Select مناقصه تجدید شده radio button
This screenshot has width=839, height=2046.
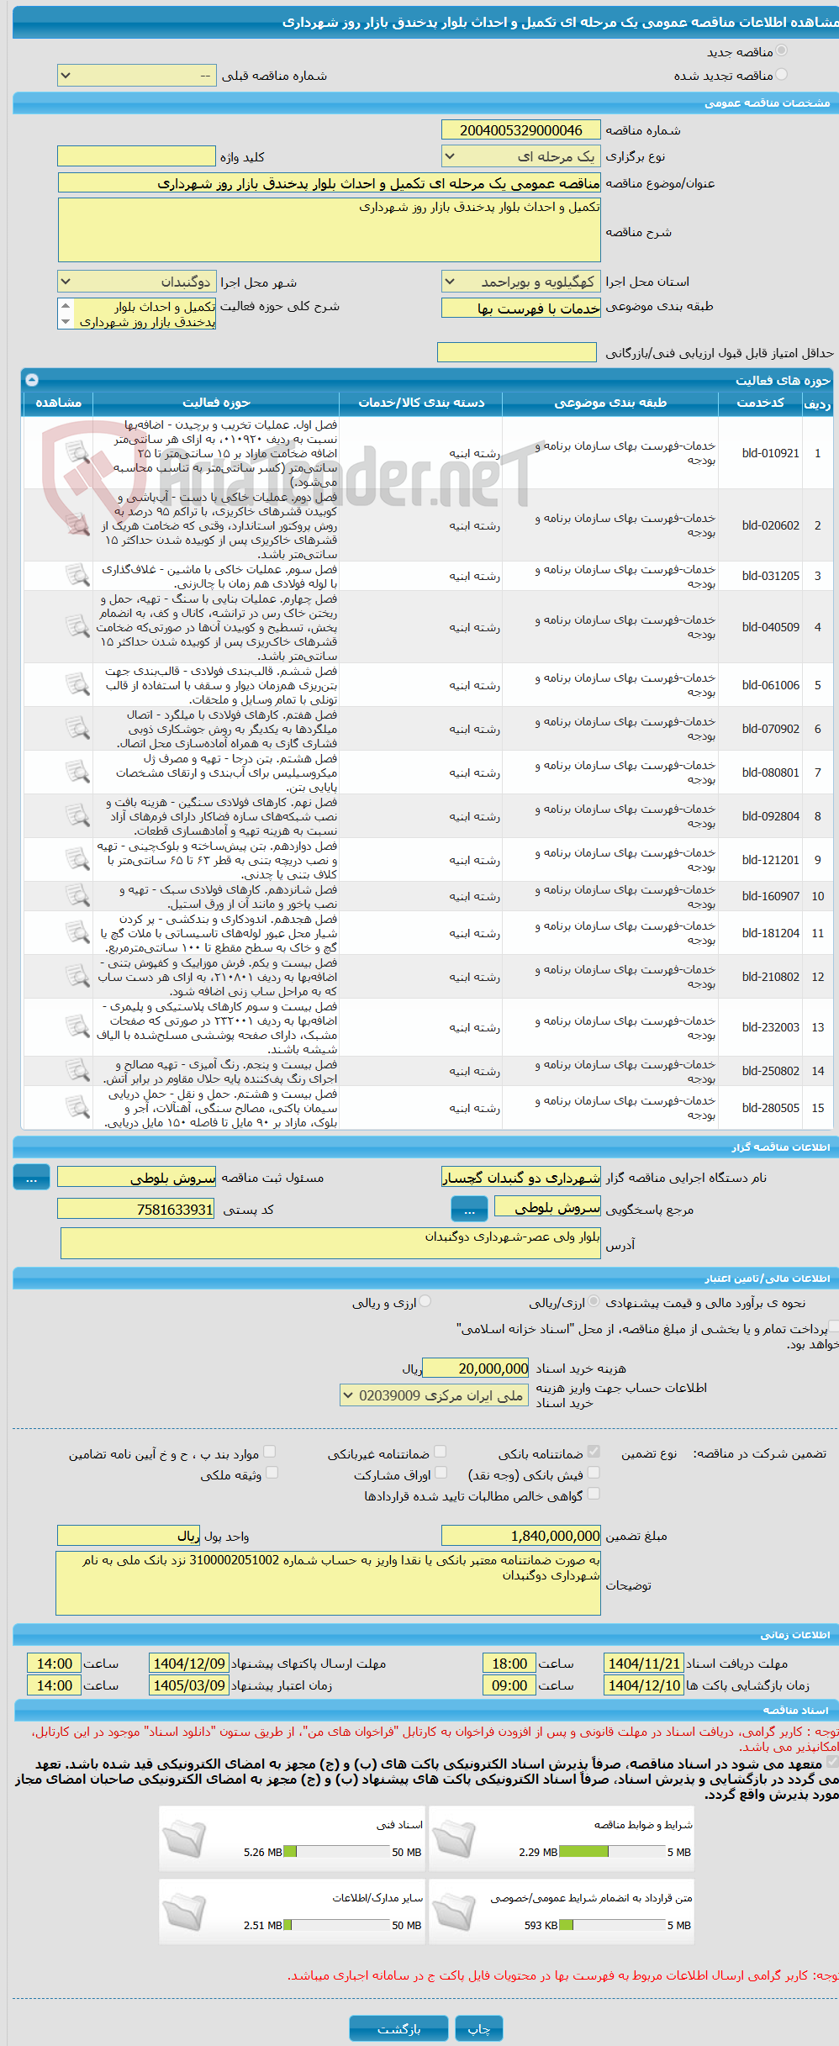pyautogui.click(x=782, y=75)
